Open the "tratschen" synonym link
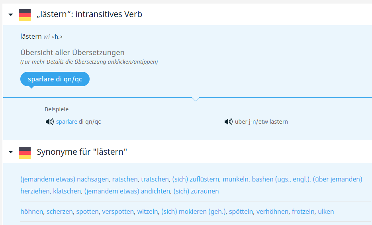Screen dimensions: 372x225 (155, 179)
